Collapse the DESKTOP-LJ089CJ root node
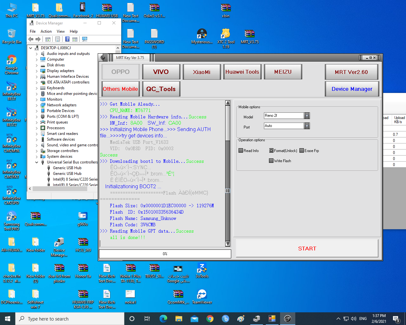 pyautogui.click(x=31, y=48)
